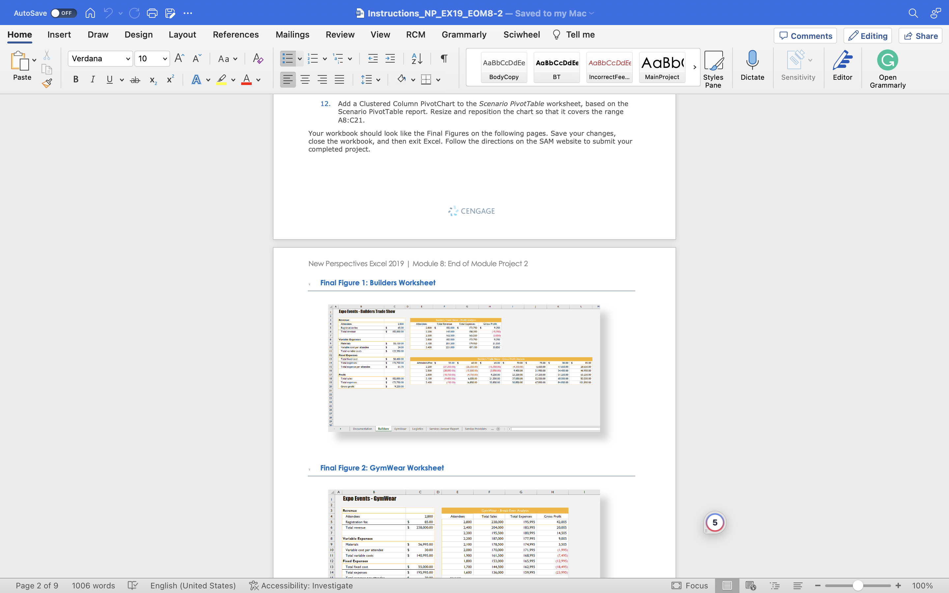The height and width of the screenshot is (593, 949).
Task: Click the Print icon in title bar
Action: [152, 13]
